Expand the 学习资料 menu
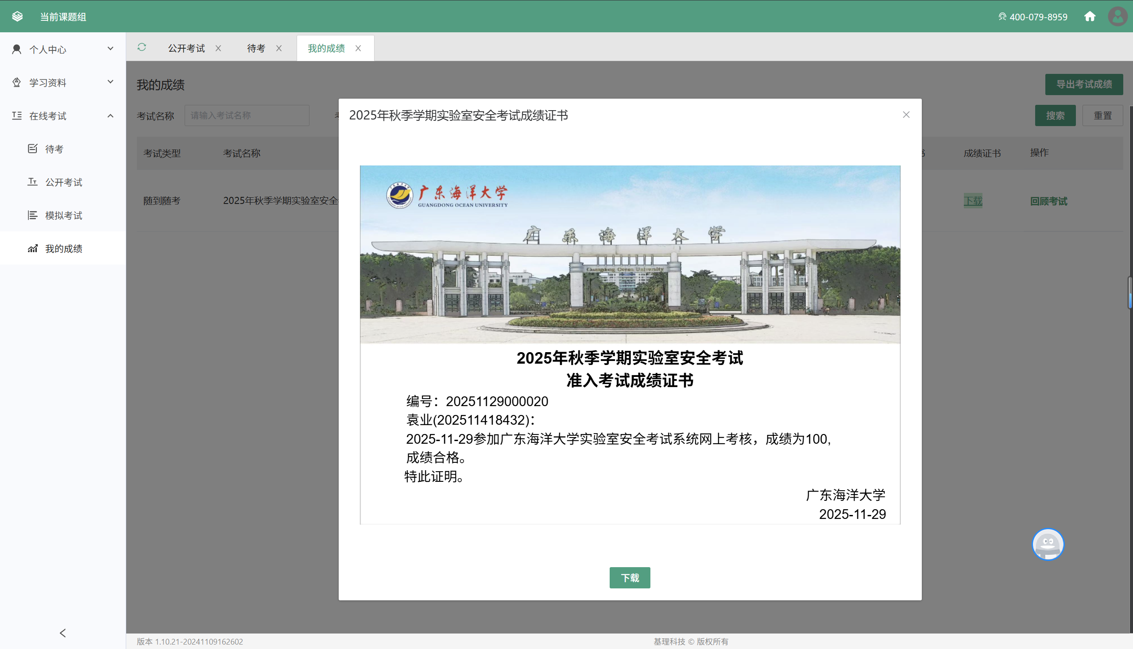This screenshot has width=1133, height=649. pos(63,82)
